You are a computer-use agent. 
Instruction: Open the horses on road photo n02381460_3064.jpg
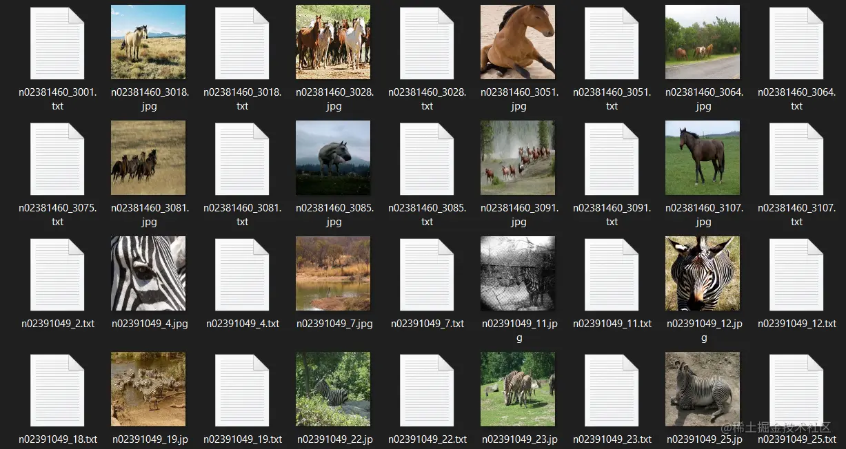[x=703, y=41]
